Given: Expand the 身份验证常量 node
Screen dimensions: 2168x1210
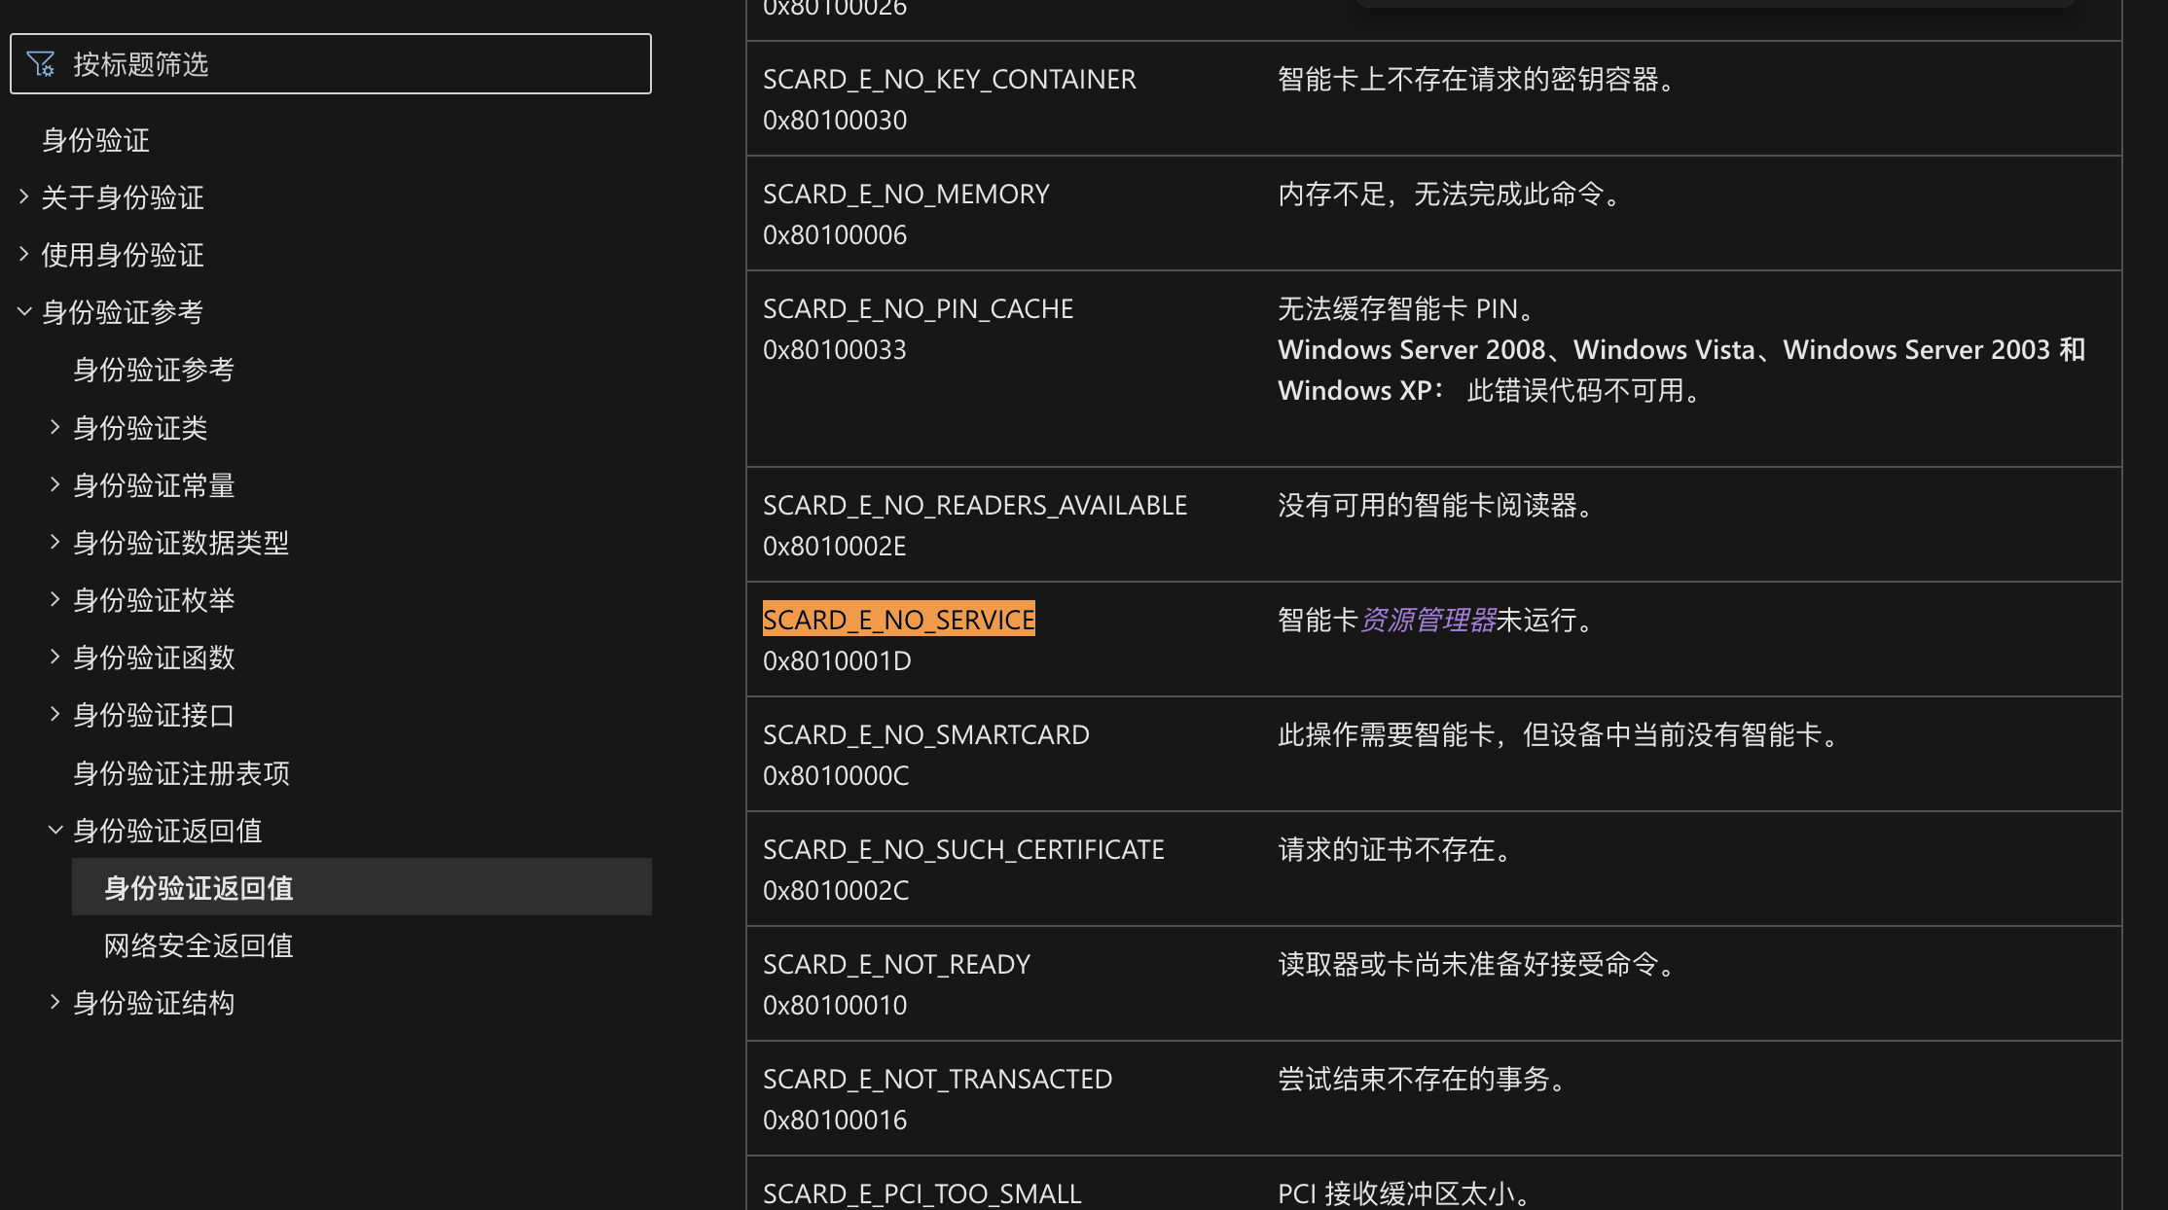Looking at the screenshot, I should (55, 485).
